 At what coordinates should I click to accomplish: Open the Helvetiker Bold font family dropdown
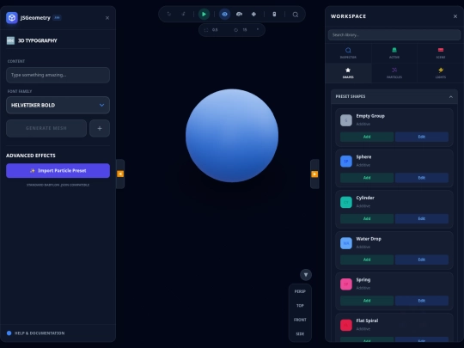coord(58,105)
